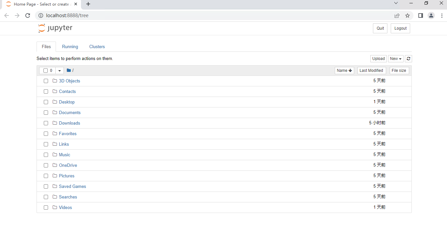Open the Chrome profile avatar

point(431,15)
